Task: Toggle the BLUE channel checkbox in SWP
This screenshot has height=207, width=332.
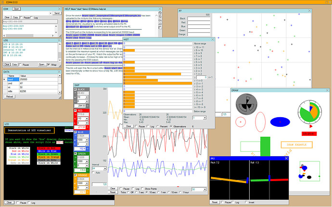Action: [x=76, y=132]
